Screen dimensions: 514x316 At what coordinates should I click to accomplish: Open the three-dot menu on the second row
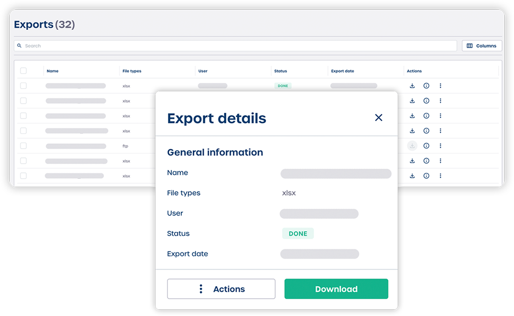coord(440,101)
